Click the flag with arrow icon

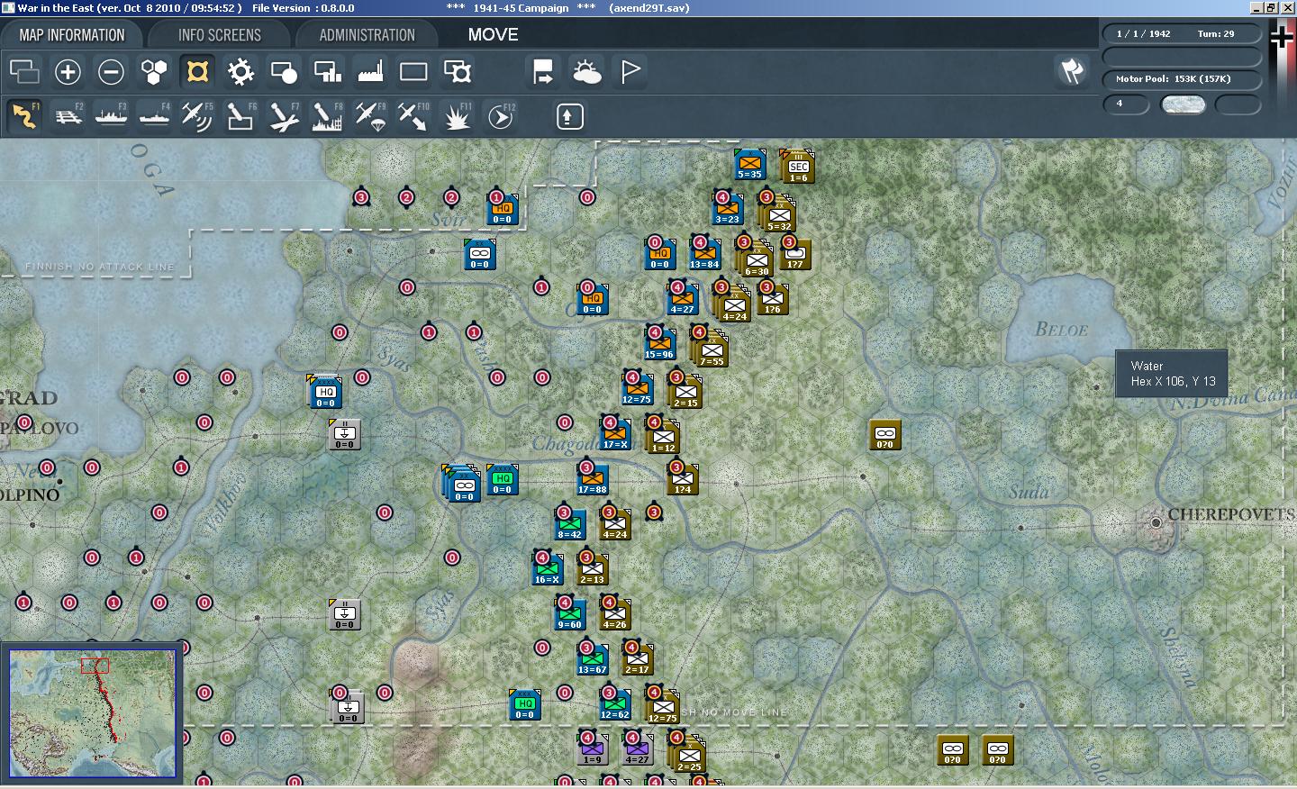pos(543,71)
